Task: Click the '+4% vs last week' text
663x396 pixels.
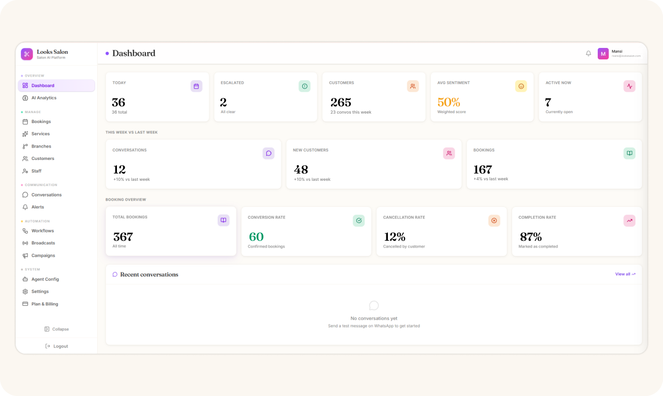Action: [491, 179]
